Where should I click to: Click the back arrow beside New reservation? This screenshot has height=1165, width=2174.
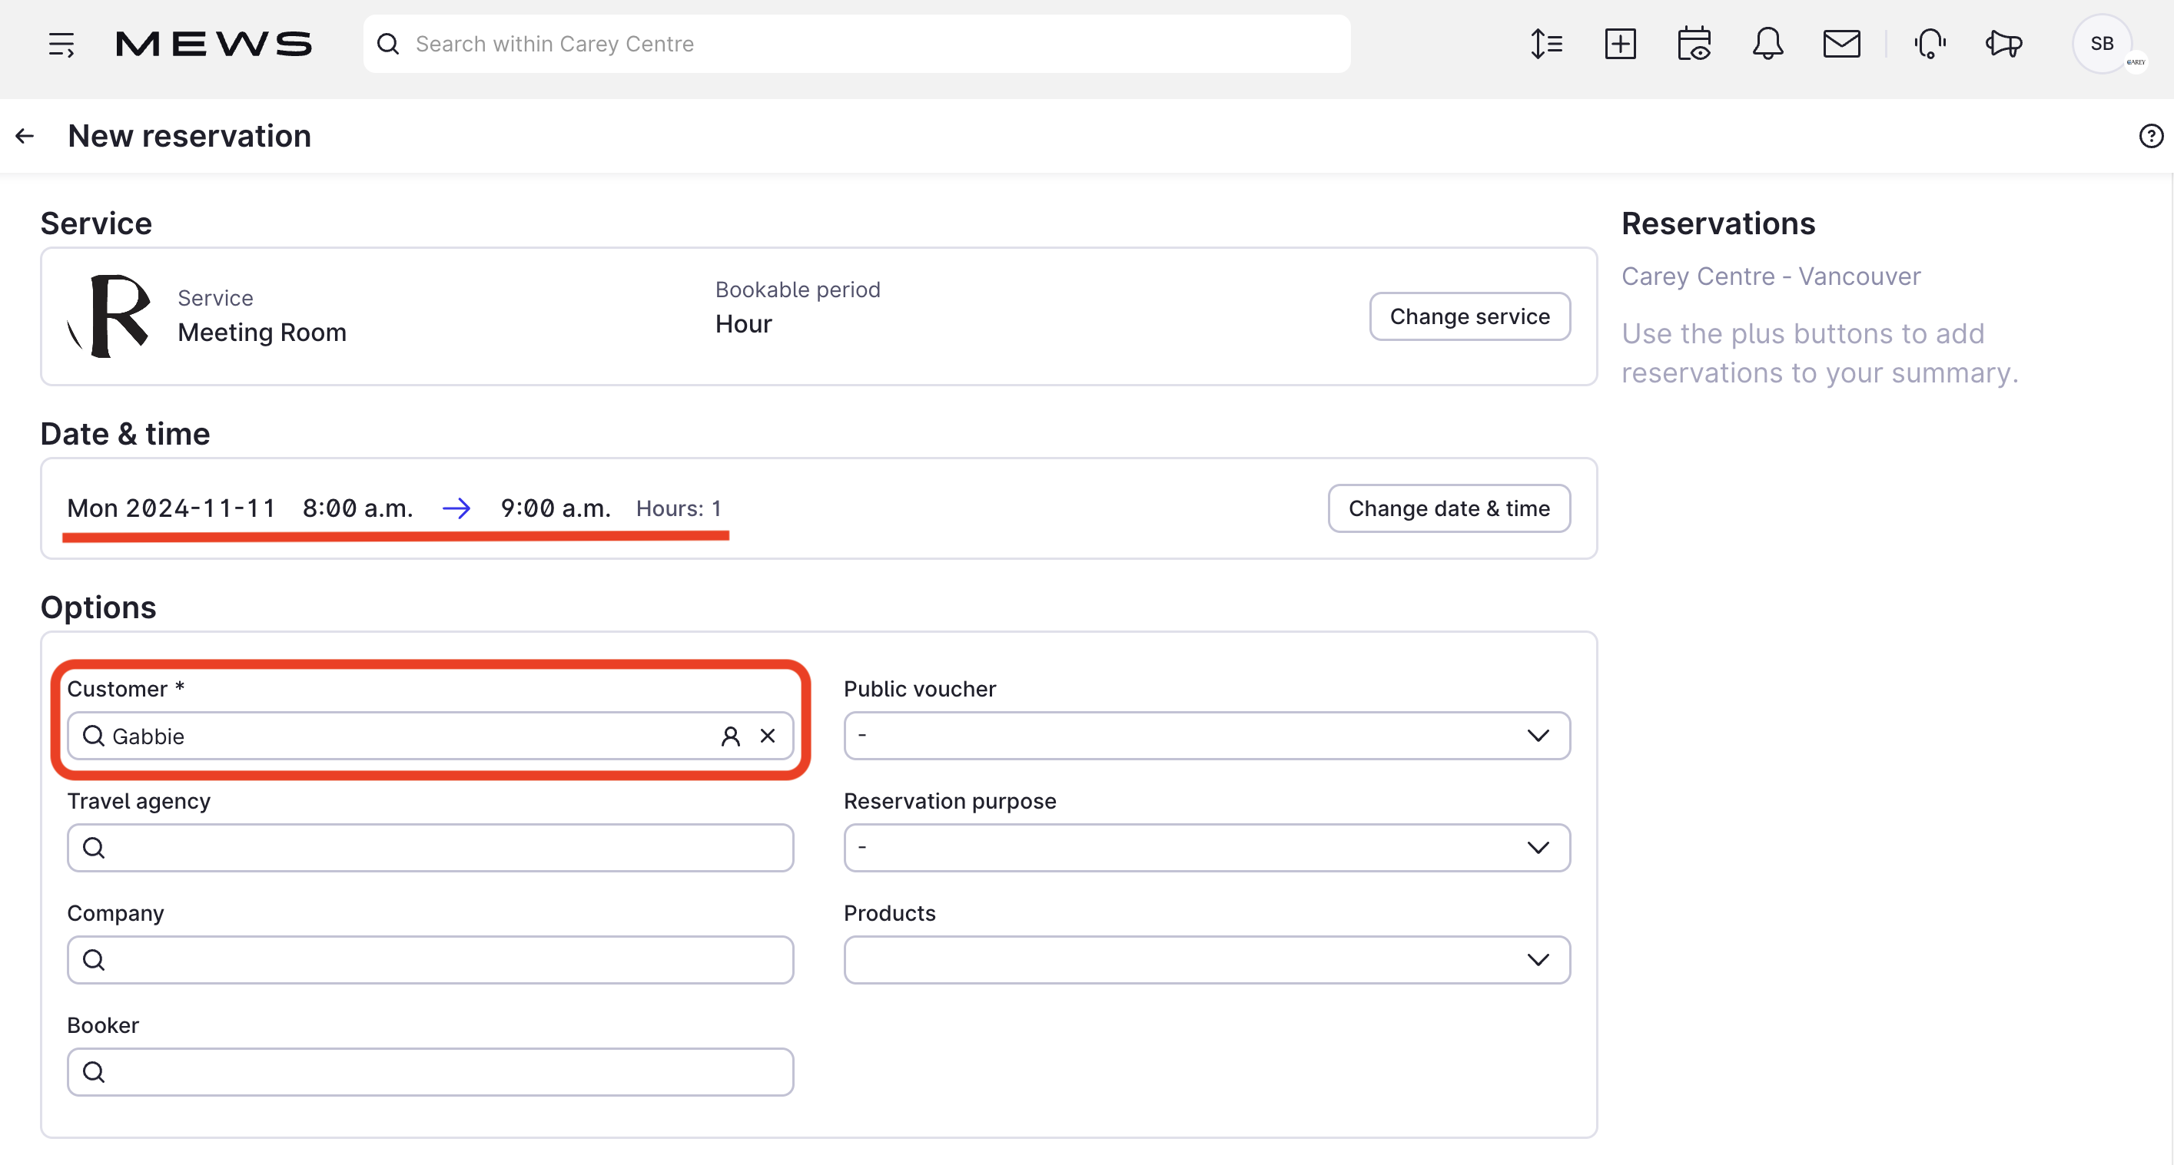25,136
